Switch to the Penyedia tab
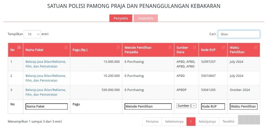 pyautogui.click(x=121, y=18)
